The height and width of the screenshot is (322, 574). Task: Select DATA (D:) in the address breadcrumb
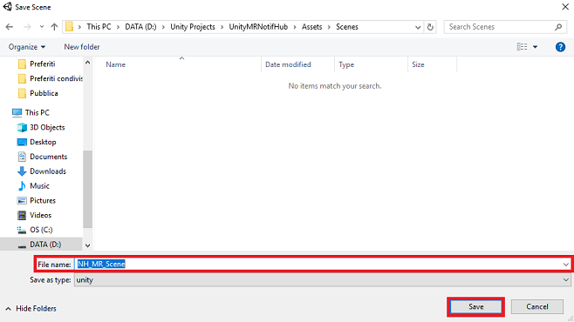140,27
